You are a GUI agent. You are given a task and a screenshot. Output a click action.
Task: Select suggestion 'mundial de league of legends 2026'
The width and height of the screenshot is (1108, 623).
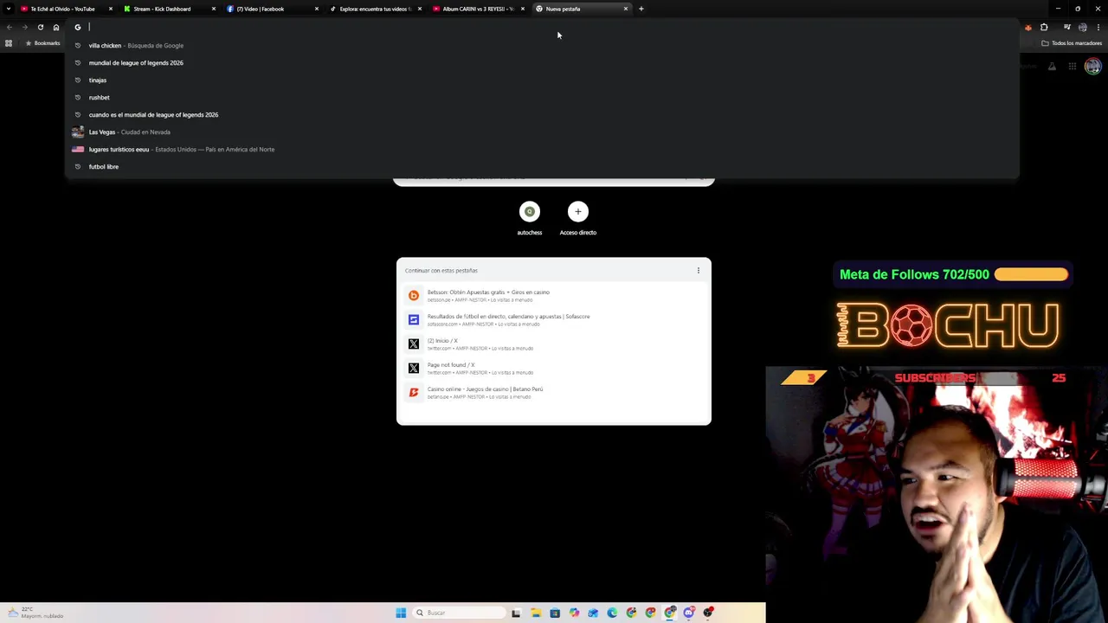click(542, 62)
